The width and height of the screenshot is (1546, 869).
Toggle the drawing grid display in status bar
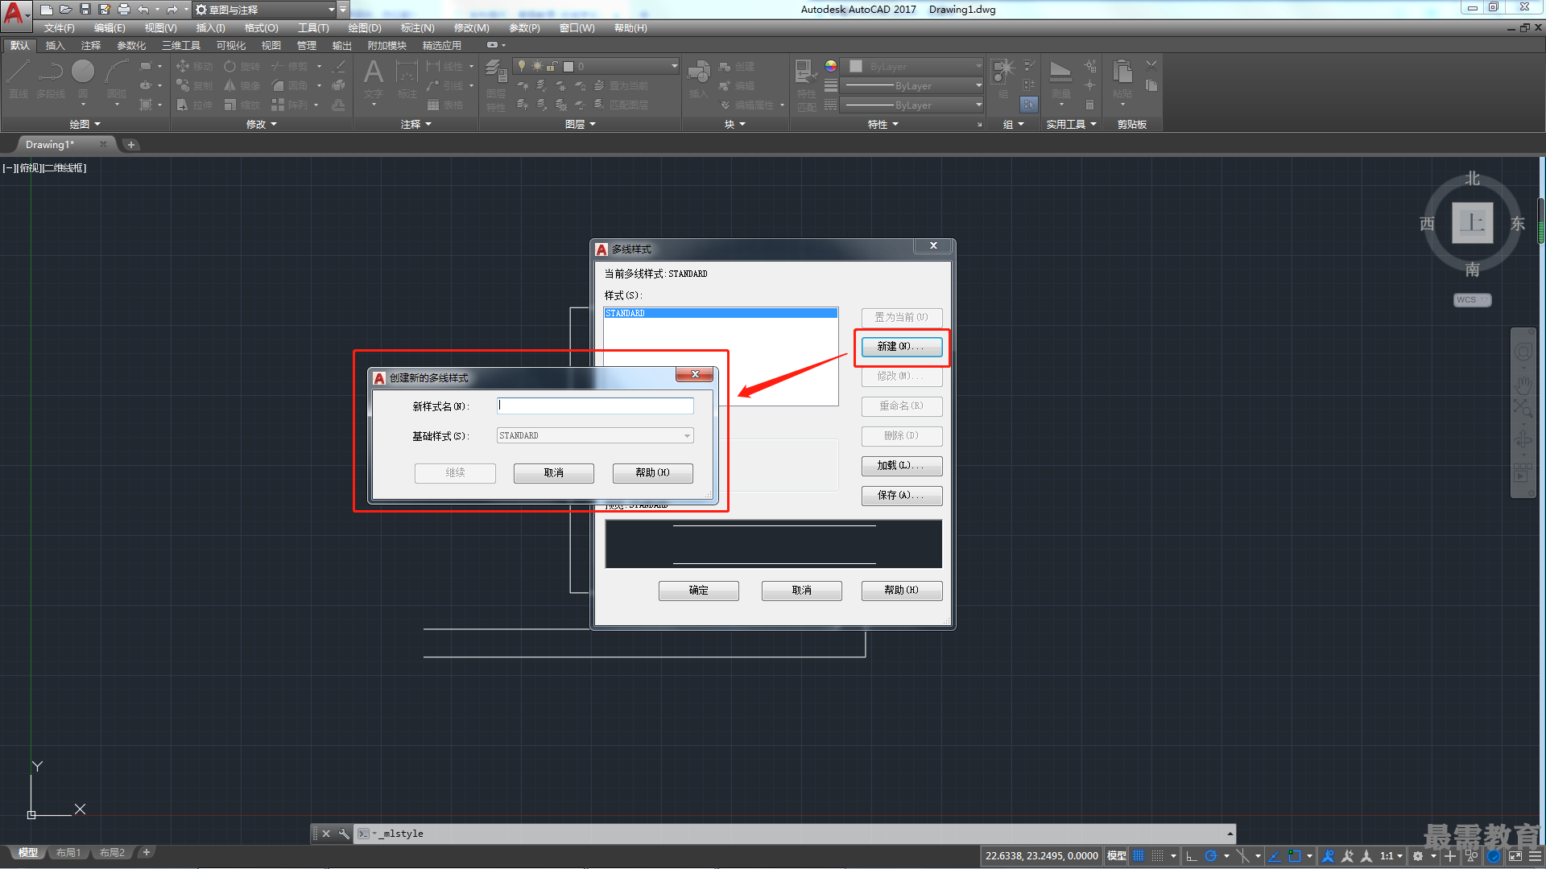click(1139, 856)
